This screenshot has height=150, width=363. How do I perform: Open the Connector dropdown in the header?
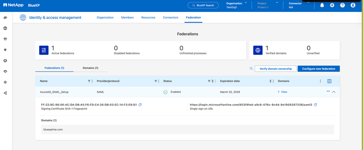pos(308,3)
